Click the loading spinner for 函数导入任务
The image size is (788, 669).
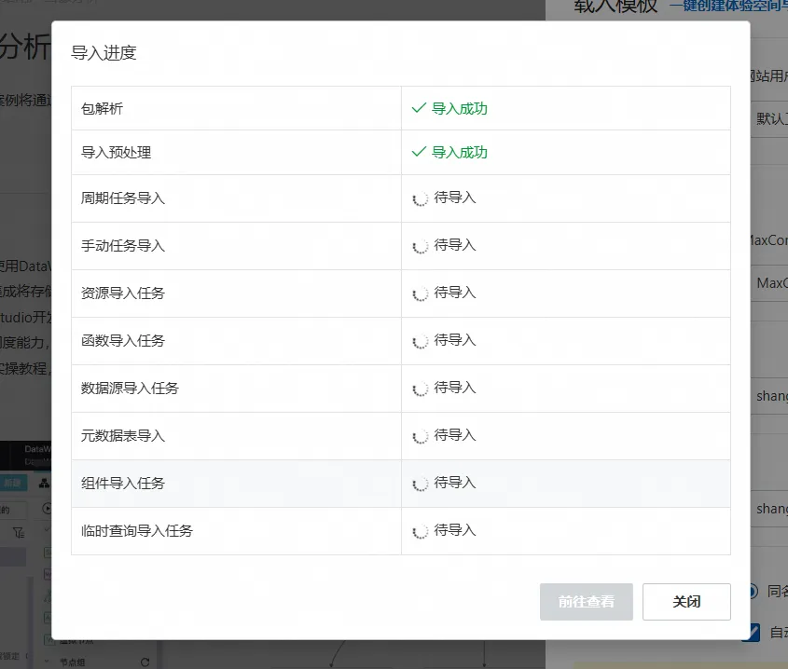[421, 341]
